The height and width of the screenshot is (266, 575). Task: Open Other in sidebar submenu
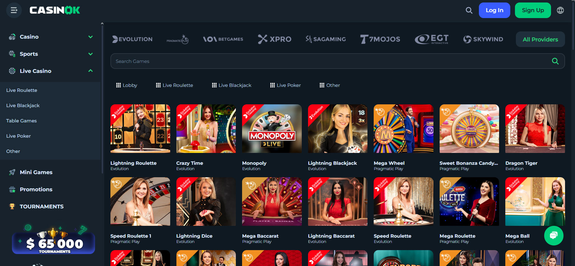coord(13,151)
